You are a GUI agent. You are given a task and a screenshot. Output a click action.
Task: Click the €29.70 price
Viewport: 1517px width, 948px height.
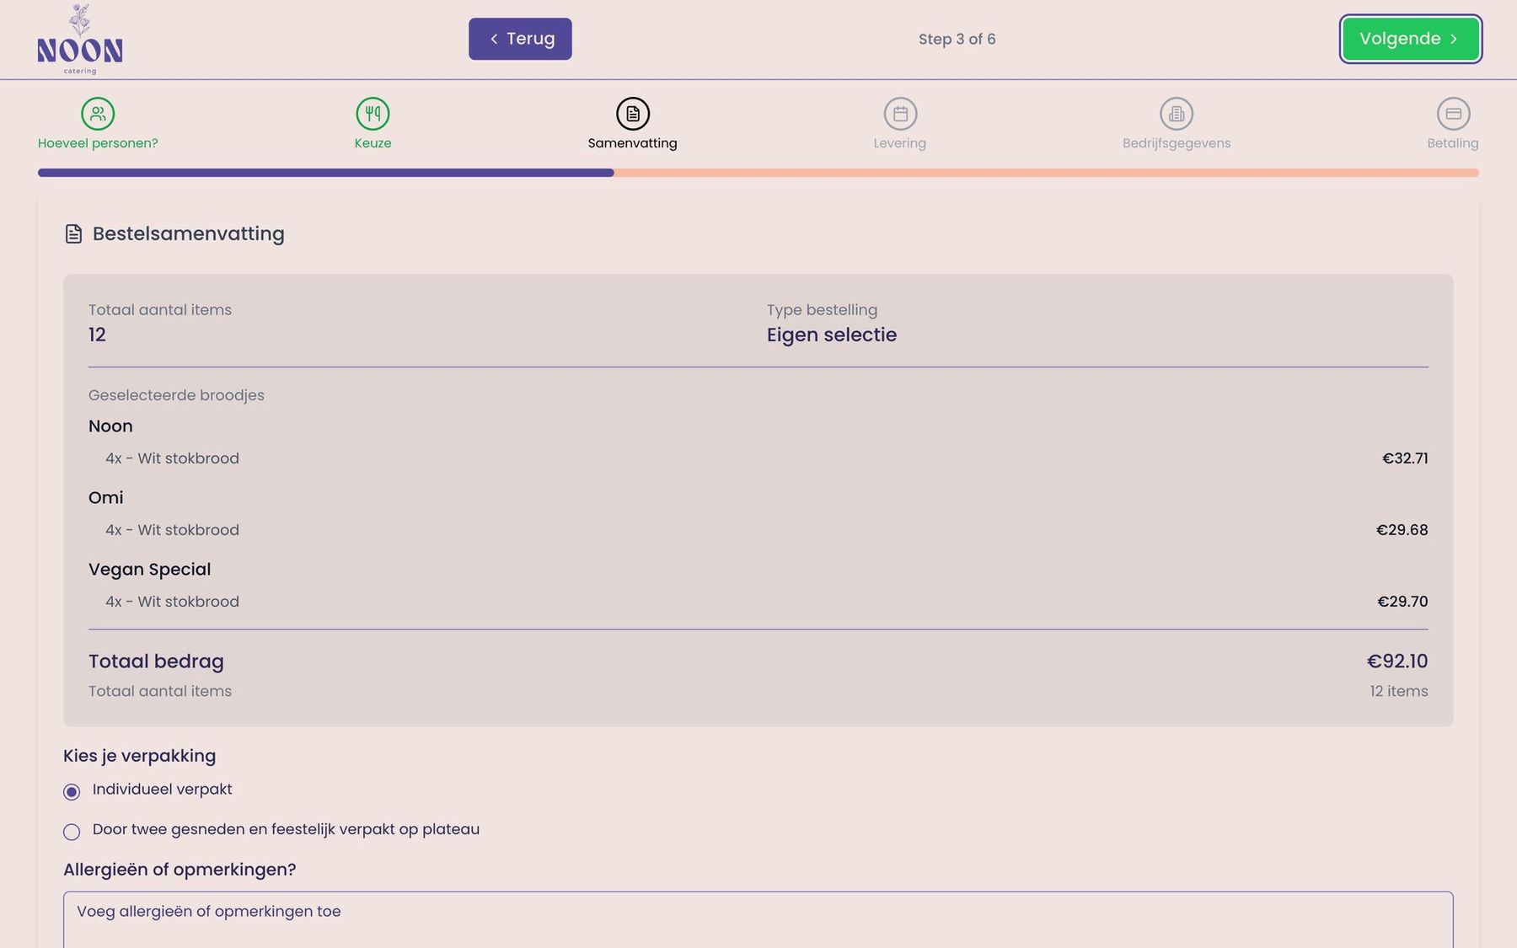(x=1403, y=602)
